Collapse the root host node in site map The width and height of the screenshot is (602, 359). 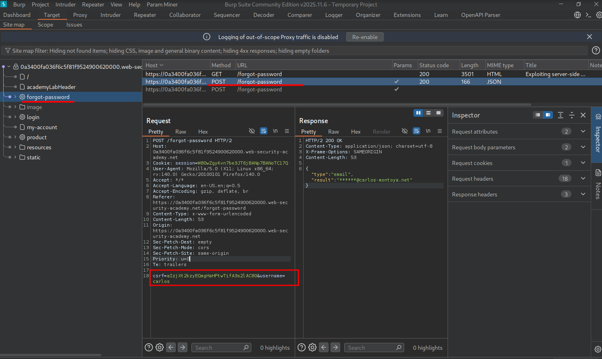9,66
